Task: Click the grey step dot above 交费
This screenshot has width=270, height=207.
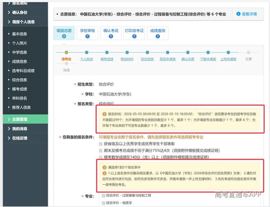Action: point(248,52)
